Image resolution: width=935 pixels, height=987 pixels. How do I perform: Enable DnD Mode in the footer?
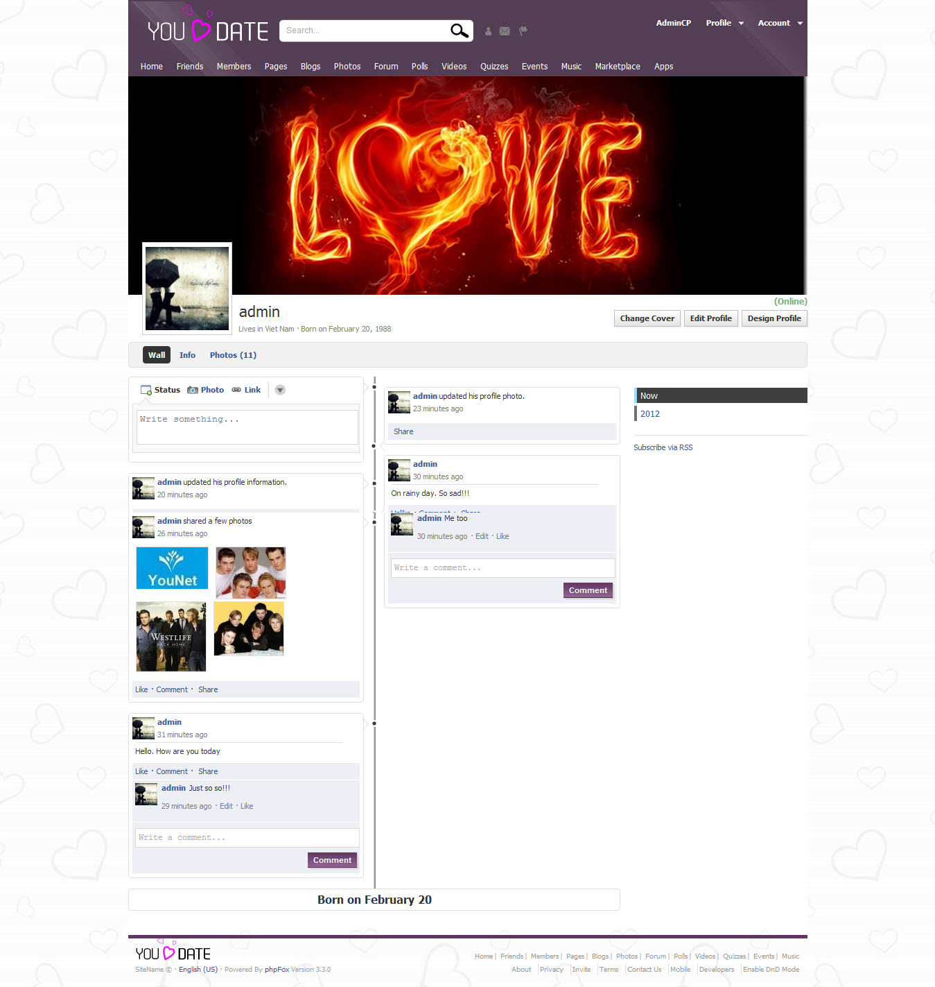771,970
